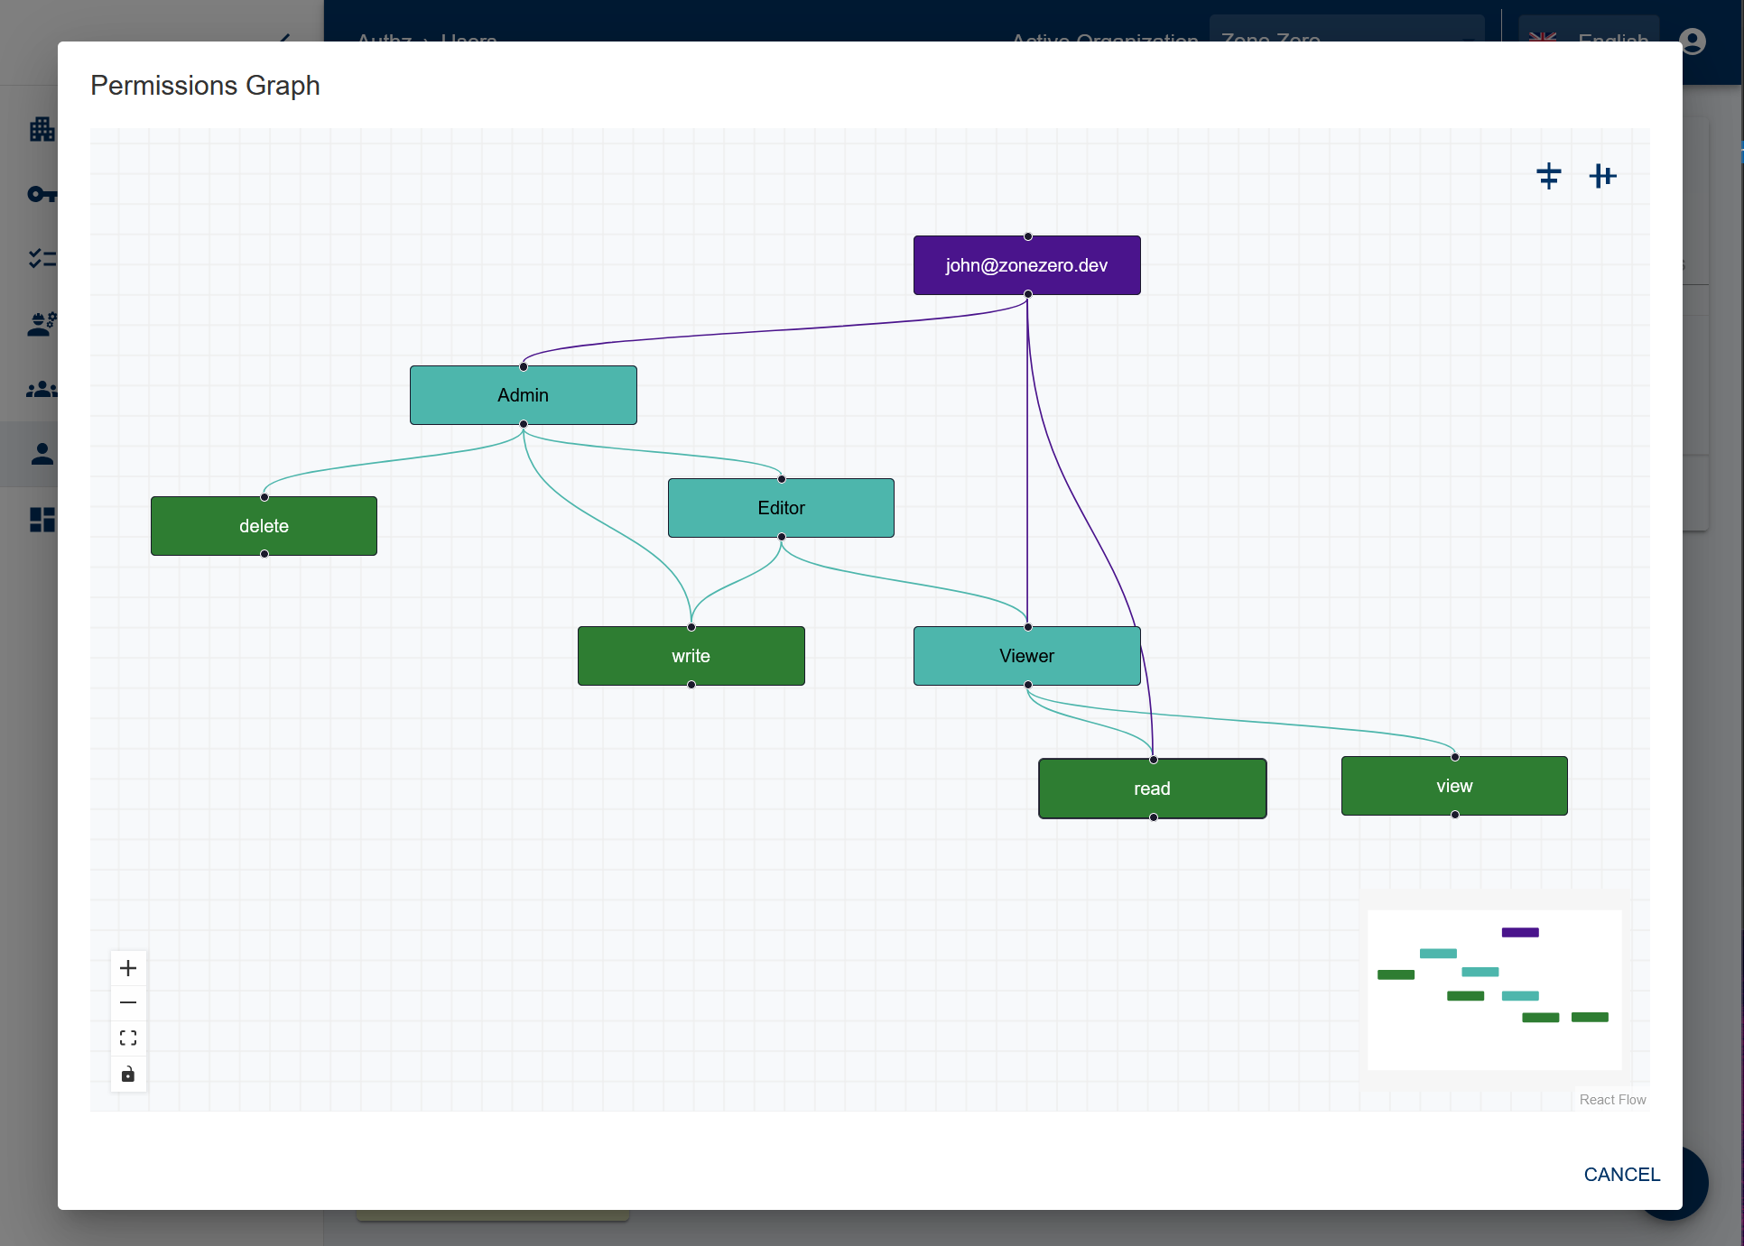
Task: Open the React Flow attribution link
Action: (1612, 1100)
